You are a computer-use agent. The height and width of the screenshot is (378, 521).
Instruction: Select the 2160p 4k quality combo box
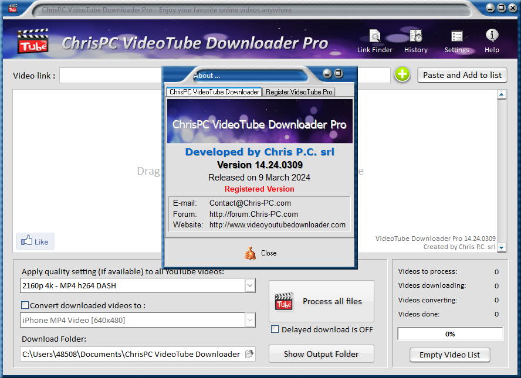click(137, 285)
